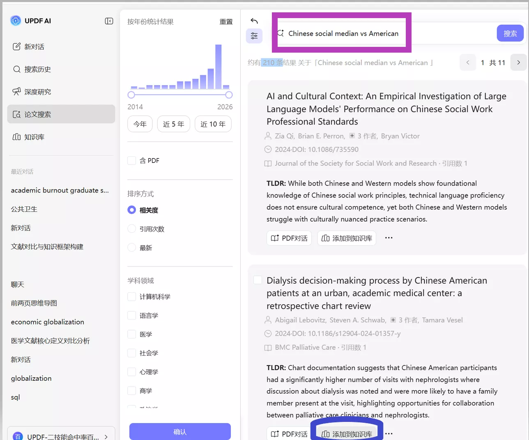The height and width of the screenshot is (440, 529).
Task: Expand hidden authors of the first paper
Action: [352, 136]
